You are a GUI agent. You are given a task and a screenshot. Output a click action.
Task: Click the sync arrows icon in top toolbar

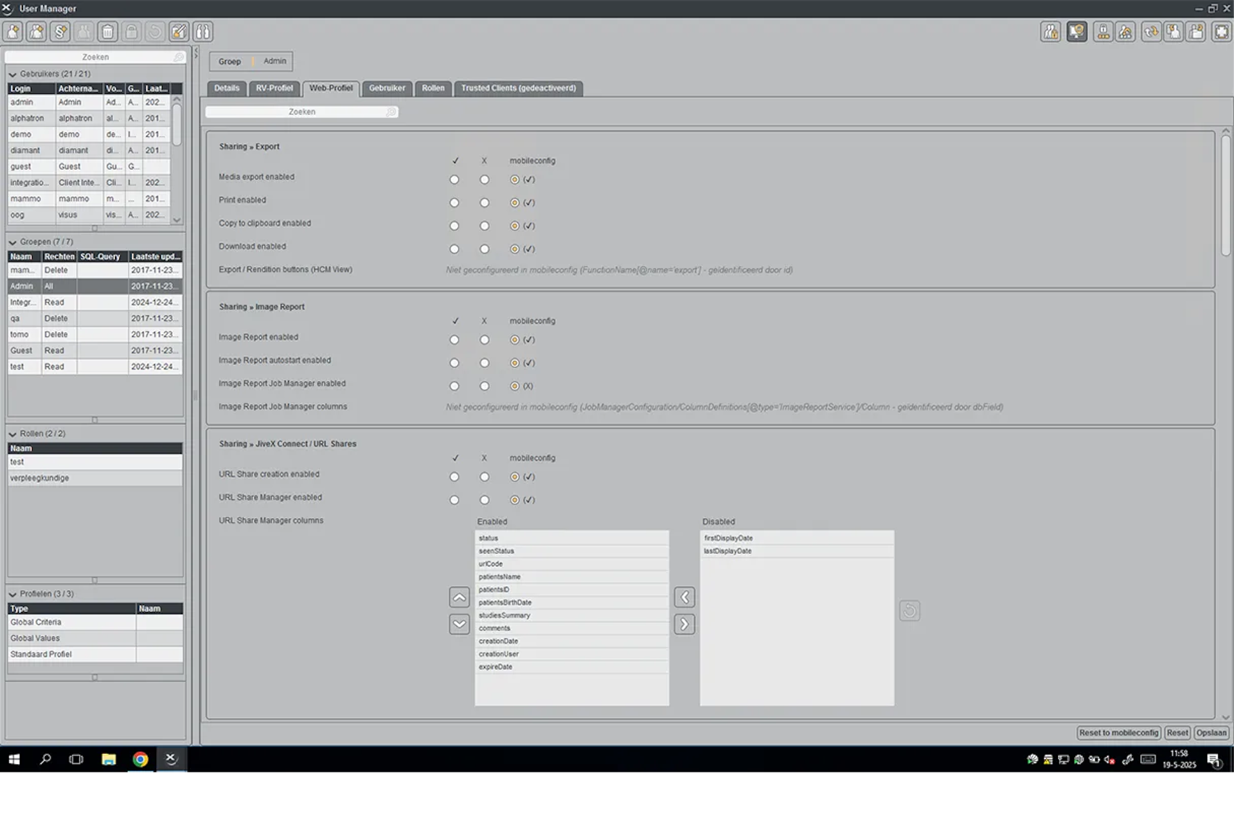point(1150,32)
